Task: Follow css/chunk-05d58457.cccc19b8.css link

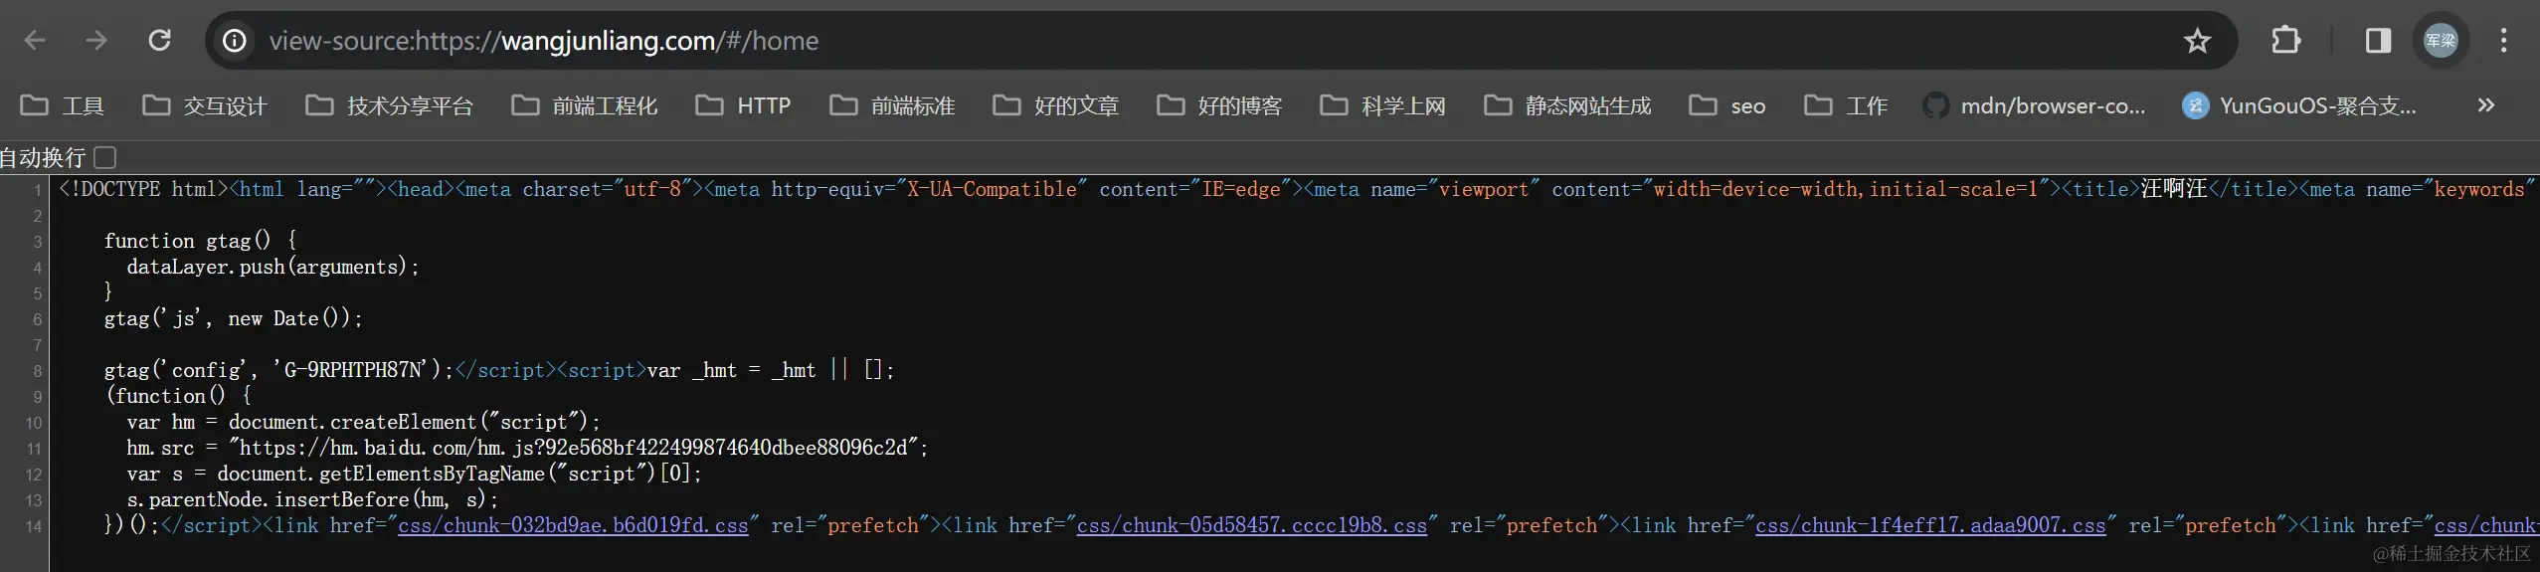Action: [x=1252, y=525]
